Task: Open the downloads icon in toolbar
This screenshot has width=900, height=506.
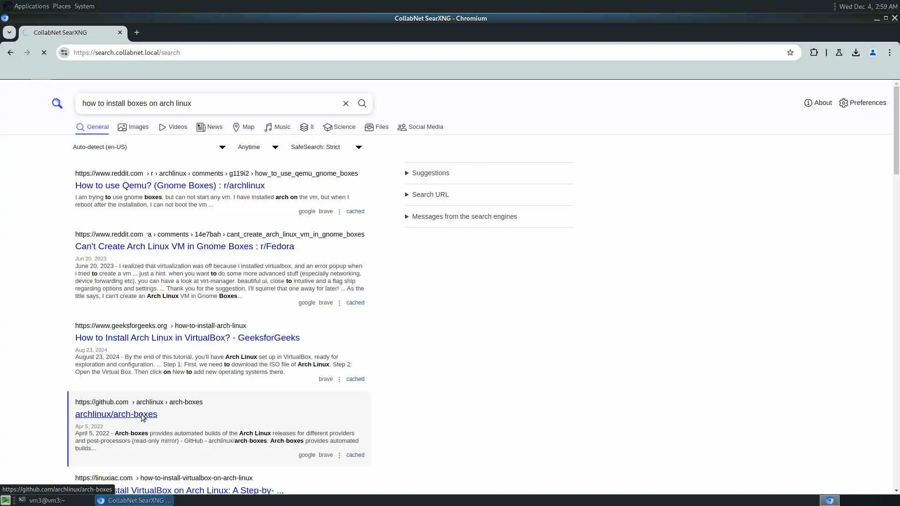Action: [x=856, y=52]
